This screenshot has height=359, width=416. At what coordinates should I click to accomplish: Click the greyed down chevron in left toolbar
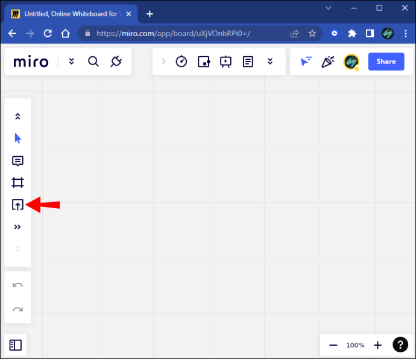point(17,249)
